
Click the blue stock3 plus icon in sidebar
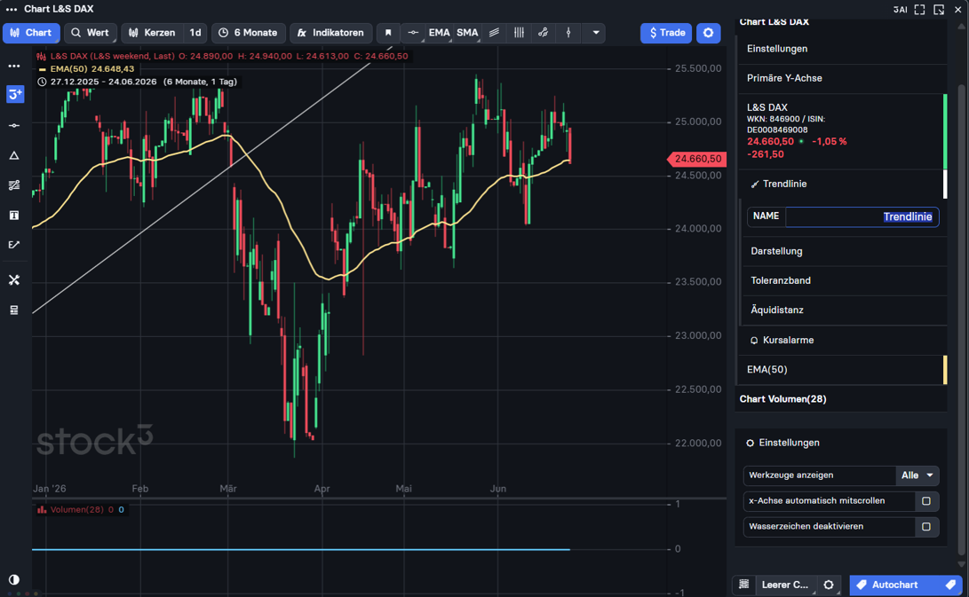(15, 94)
